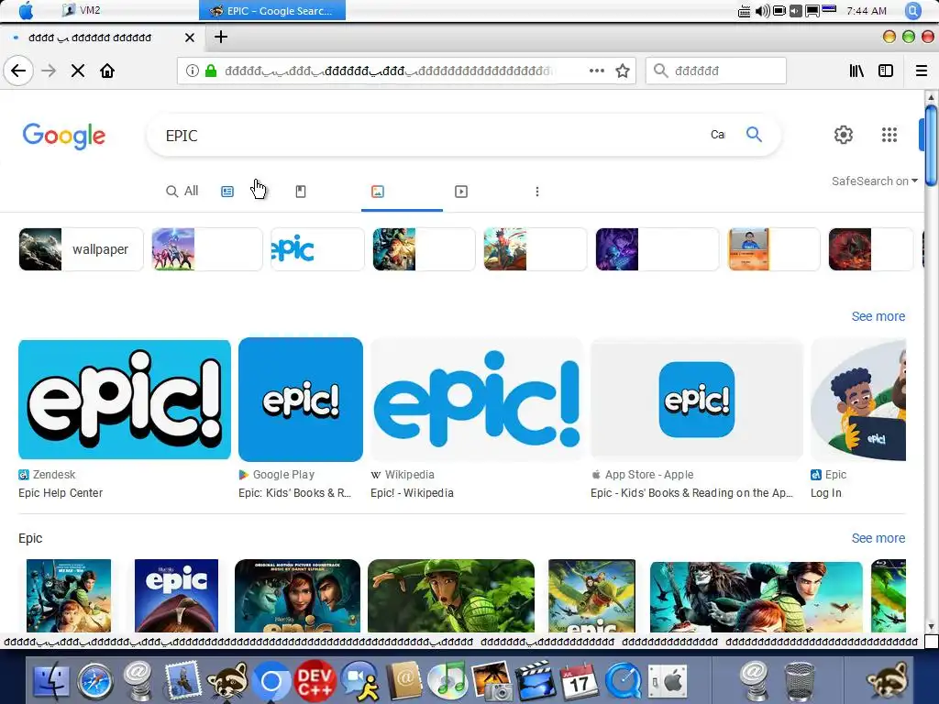This screenshot has width=939, height=704.
Task: Open the page actions three-dot menu
Action: (596, 71)
